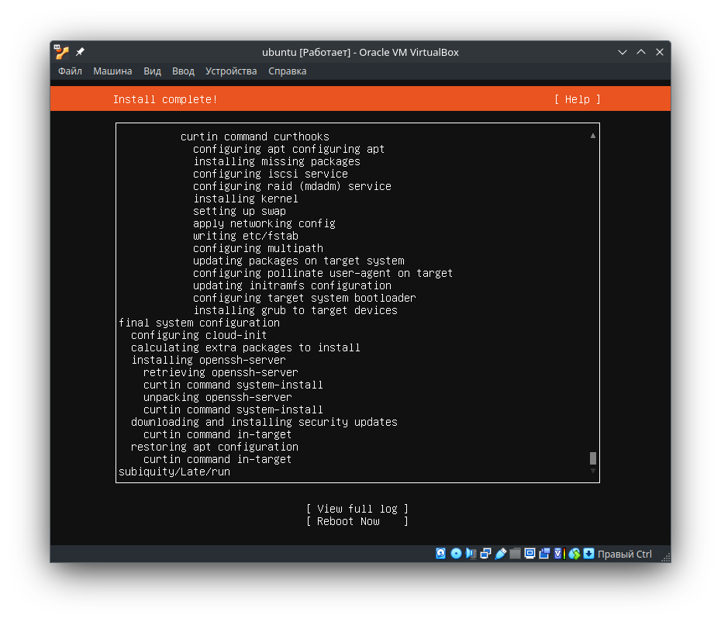Click the audio status icon
Screen dimensions: 721x622
(x=471, y=553)
